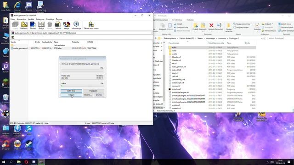Select the scripts folder in Explorer list
This screenshot has width=294, height=165.
point(212,54)
